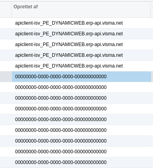The width and height of the screenshot is (153, 168).
Task: Select the highlighted 00000000-0000-0000-0000-000000000000 cell
Action: pyautogui.click(x=81, y=77)
